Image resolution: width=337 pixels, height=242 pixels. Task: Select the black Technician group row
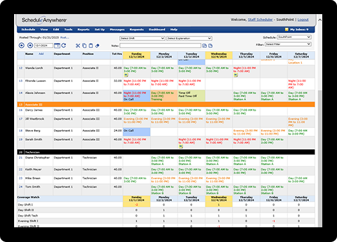(166, 152)
